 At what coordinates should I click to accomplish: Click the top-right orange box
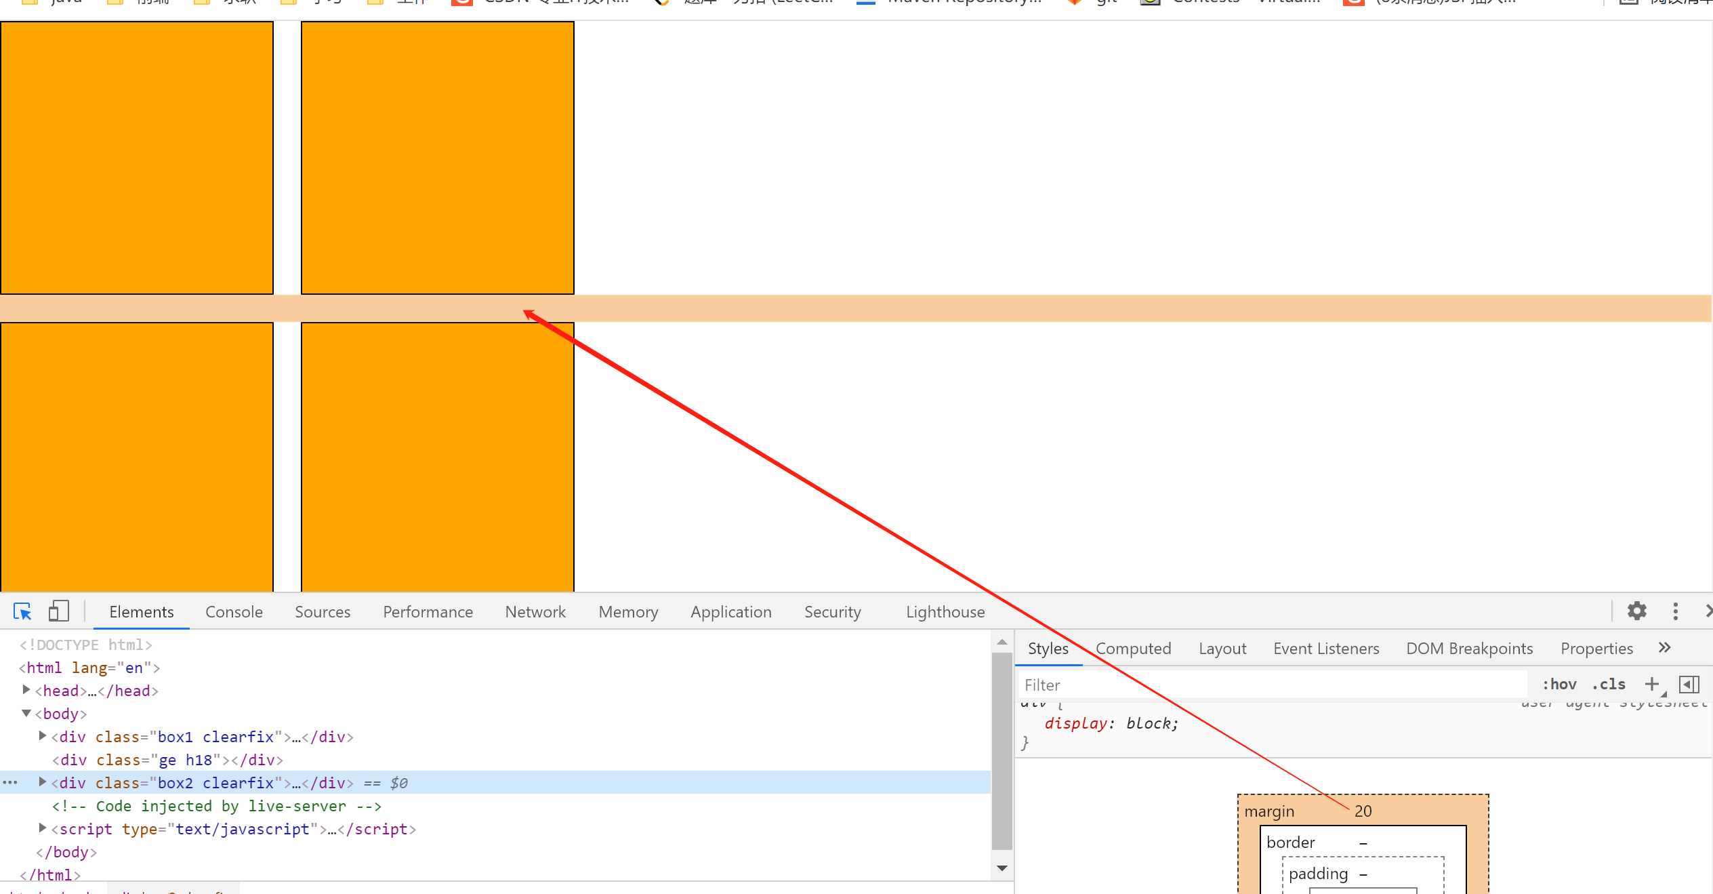pyautogui.click(x=438, y=158)
